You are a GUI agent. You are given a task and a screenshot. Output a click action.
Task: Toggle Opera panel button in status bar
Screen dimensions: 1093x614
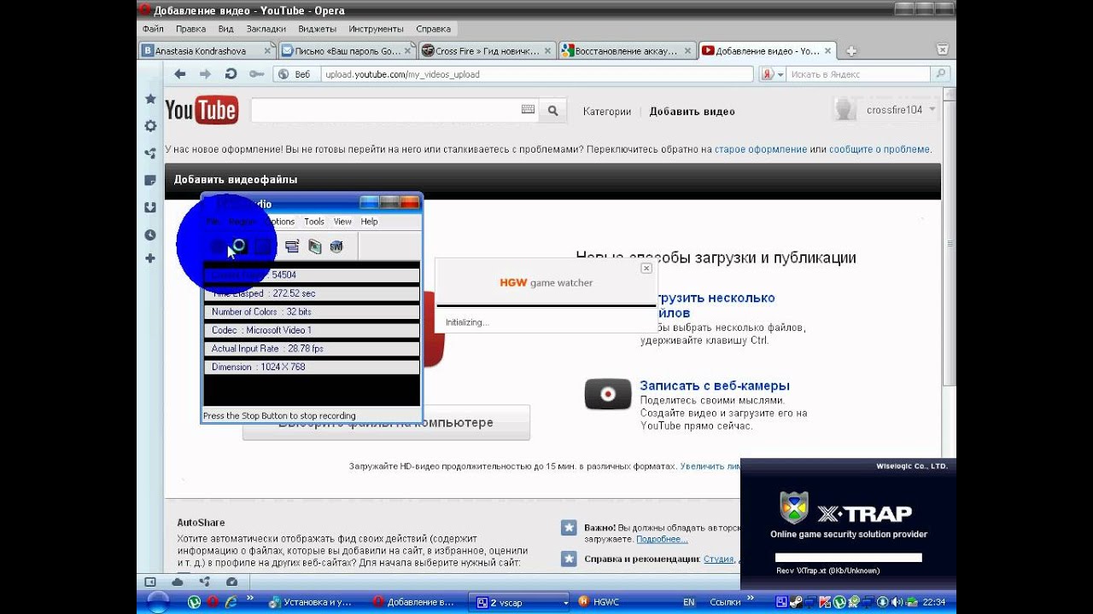point(150,582)
